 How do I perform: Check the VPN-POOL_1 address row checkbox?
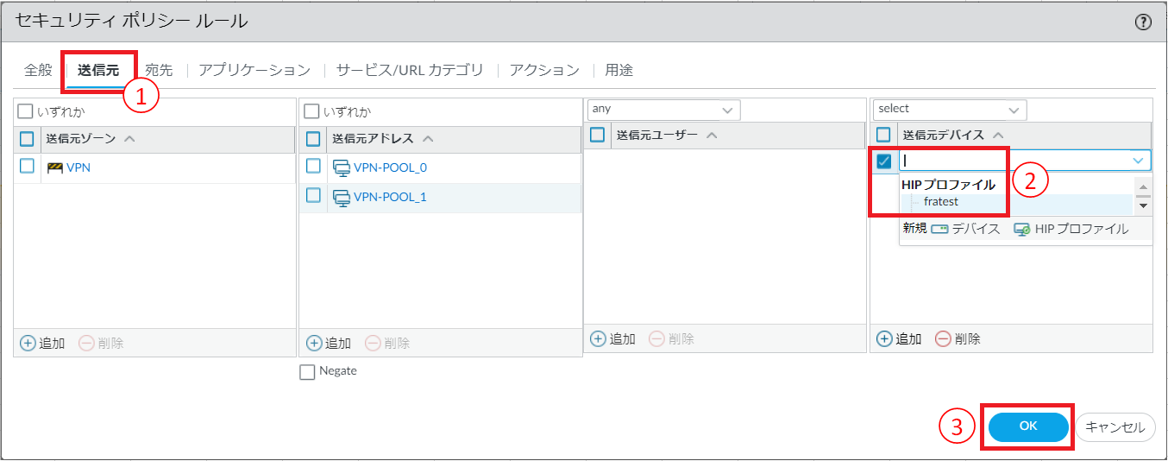[x=313, y=196]
